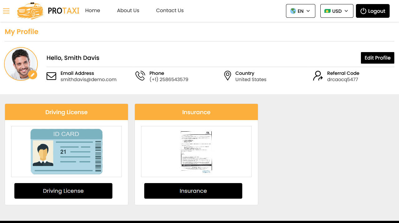
Task: Open the About Us page
Action: point(128,11)
